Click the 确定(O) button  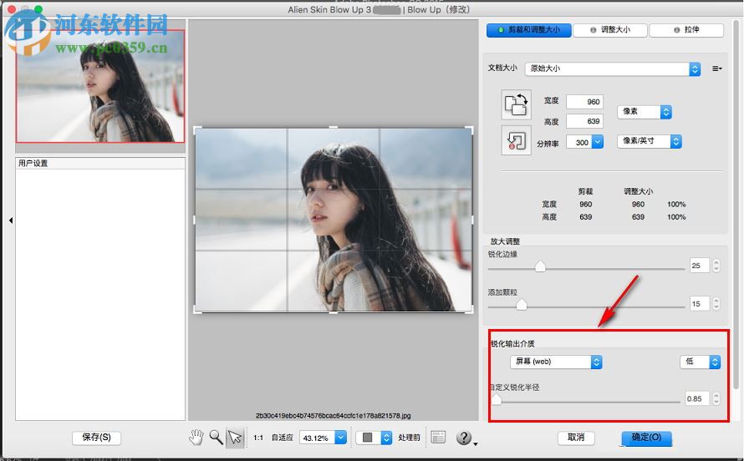click(x=646, y=438)
